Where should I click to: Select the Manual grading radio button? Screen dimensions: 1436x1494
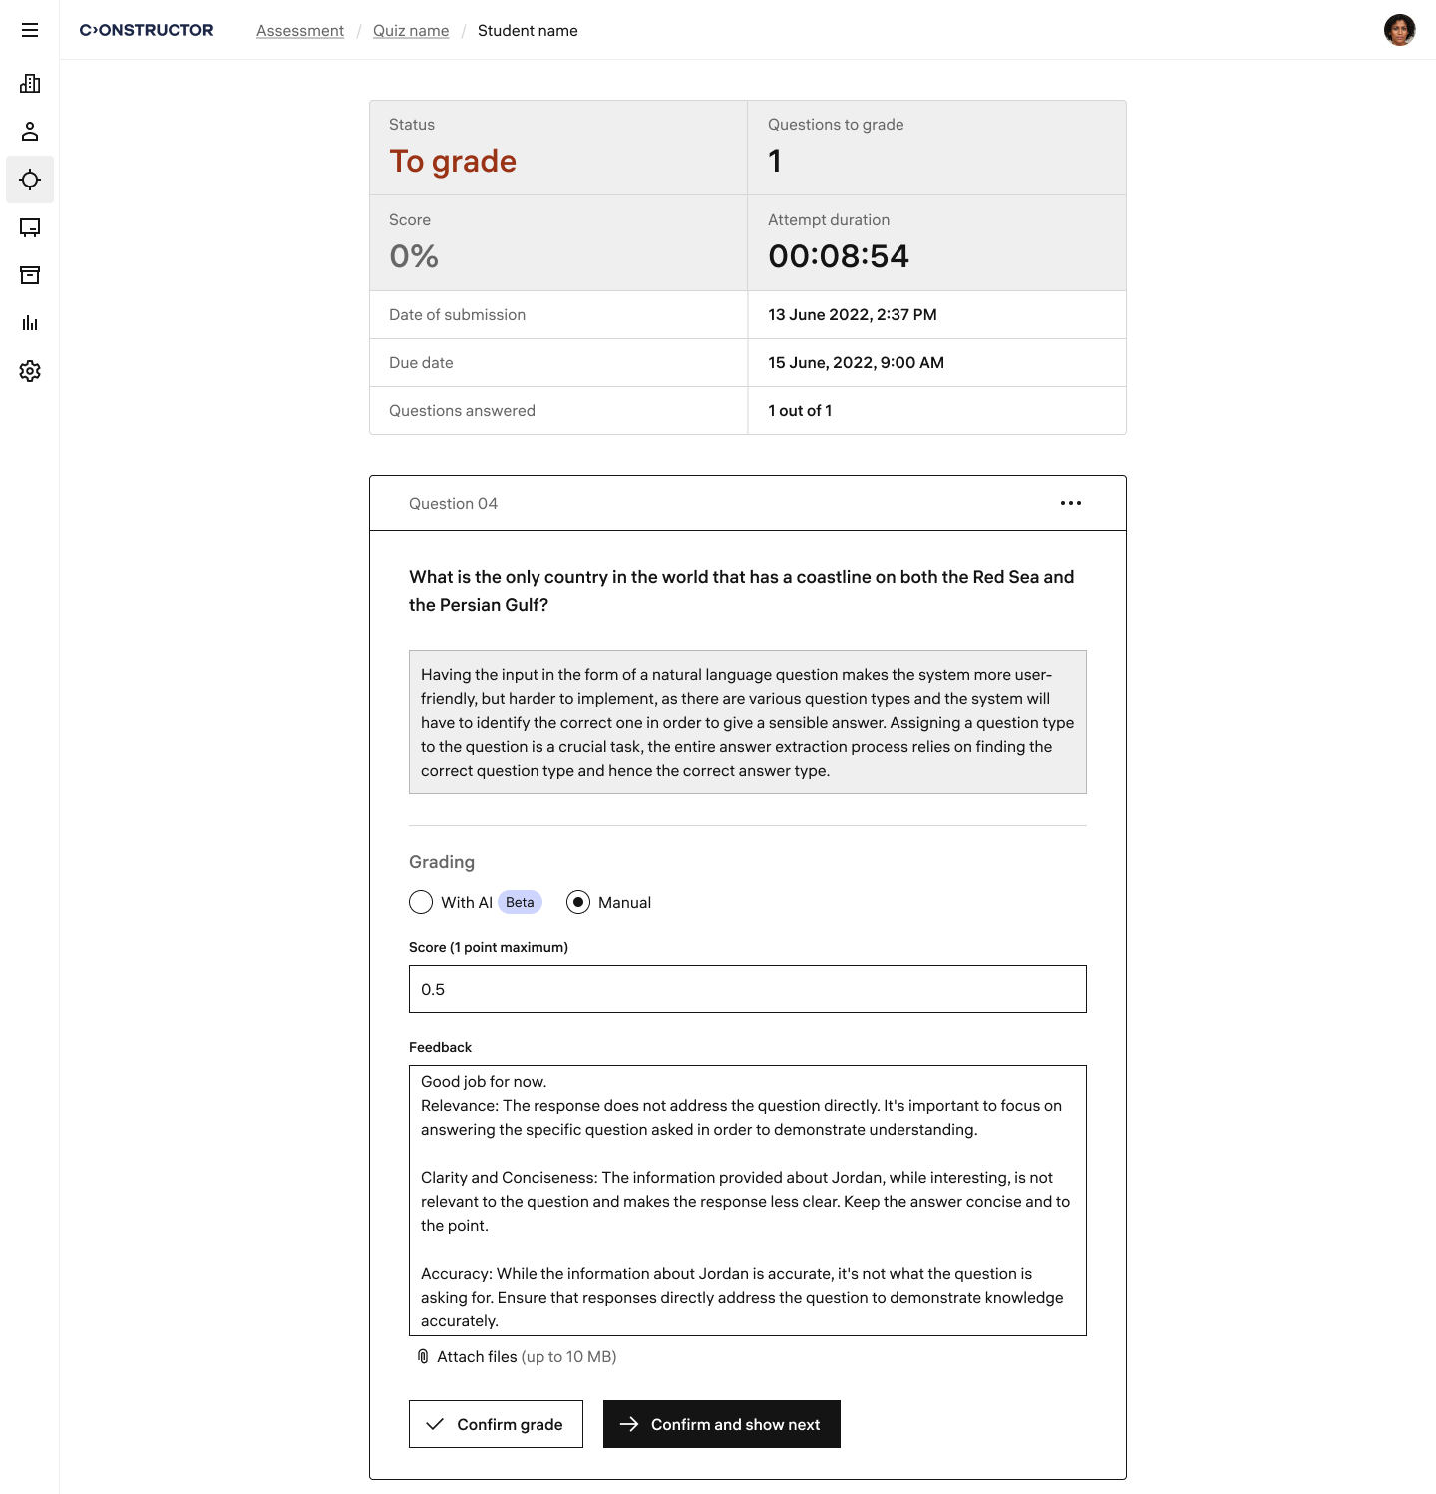coord(578,902)
